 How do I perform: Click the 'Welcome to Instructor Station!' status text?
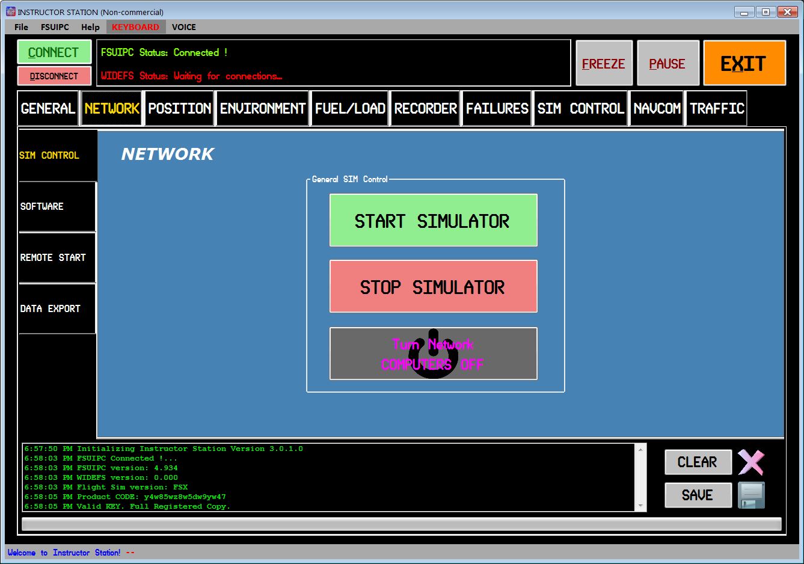click(64, 553)
